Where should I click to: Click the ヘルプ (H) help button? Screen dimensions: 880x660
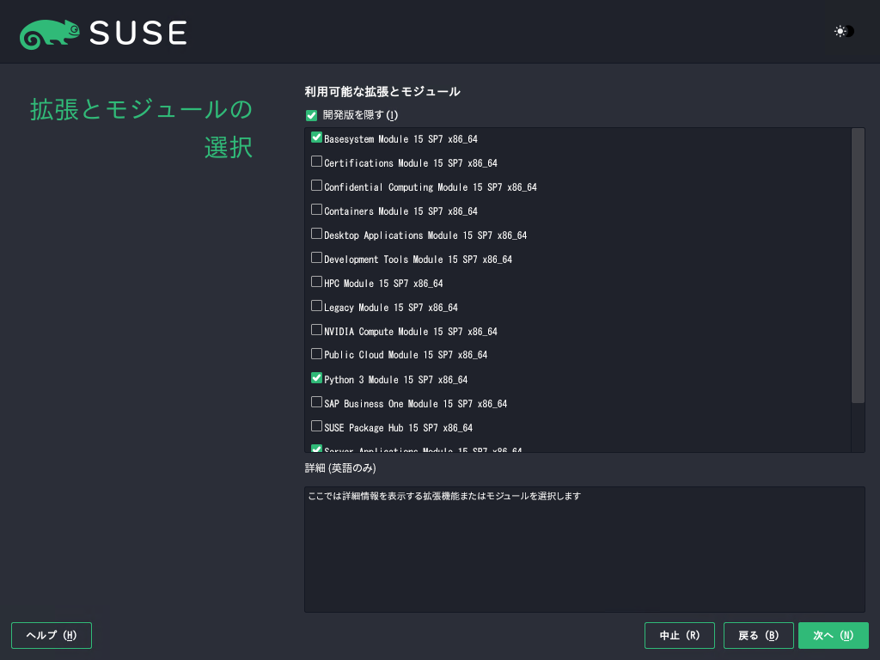coord(52,635)
